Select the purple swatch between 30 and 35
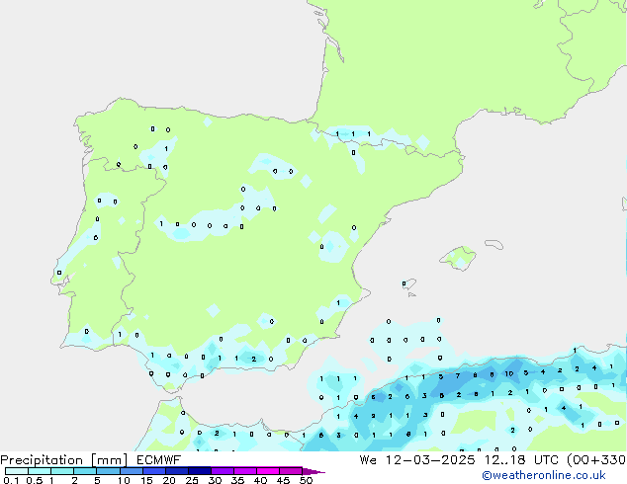 point(222,471)
